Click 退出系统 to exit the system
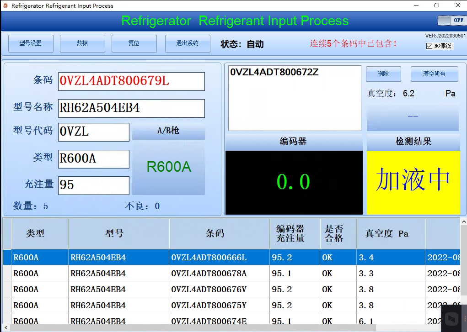 (x=188, y=43)
